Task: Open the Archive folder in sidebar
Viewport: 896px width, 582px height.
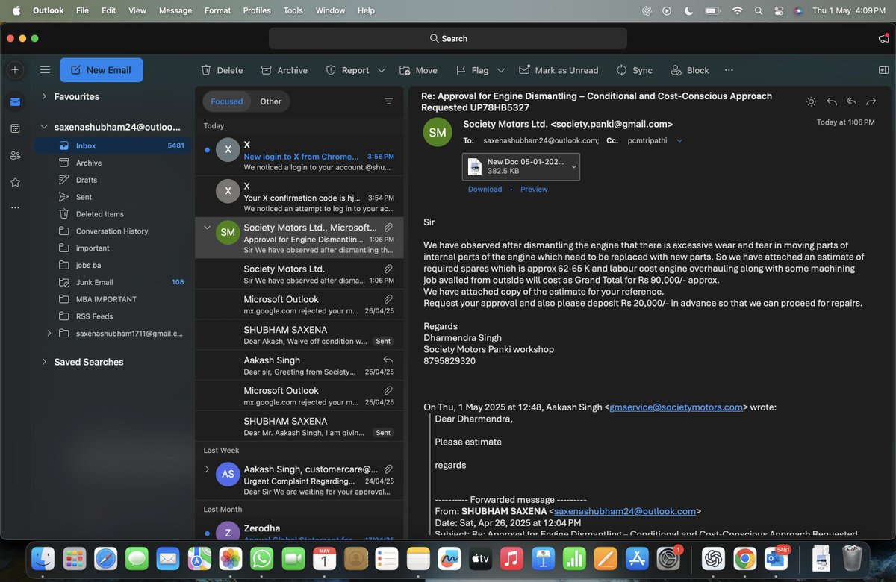Action: [112, 163]
